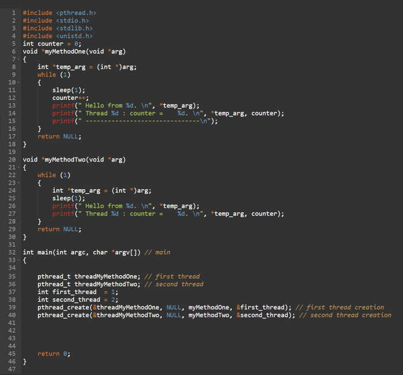Screen dimensions: 403x375
Task: Click pthread_create call for threadMyMethodOne
Action: point(165,307)
